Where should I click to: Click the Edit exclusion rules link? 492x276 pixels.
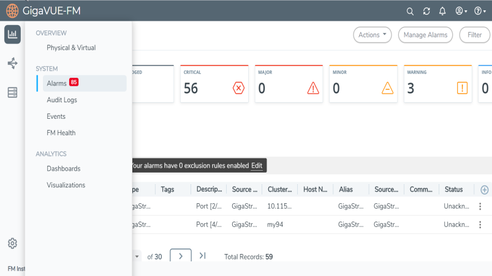coord(257,166)
